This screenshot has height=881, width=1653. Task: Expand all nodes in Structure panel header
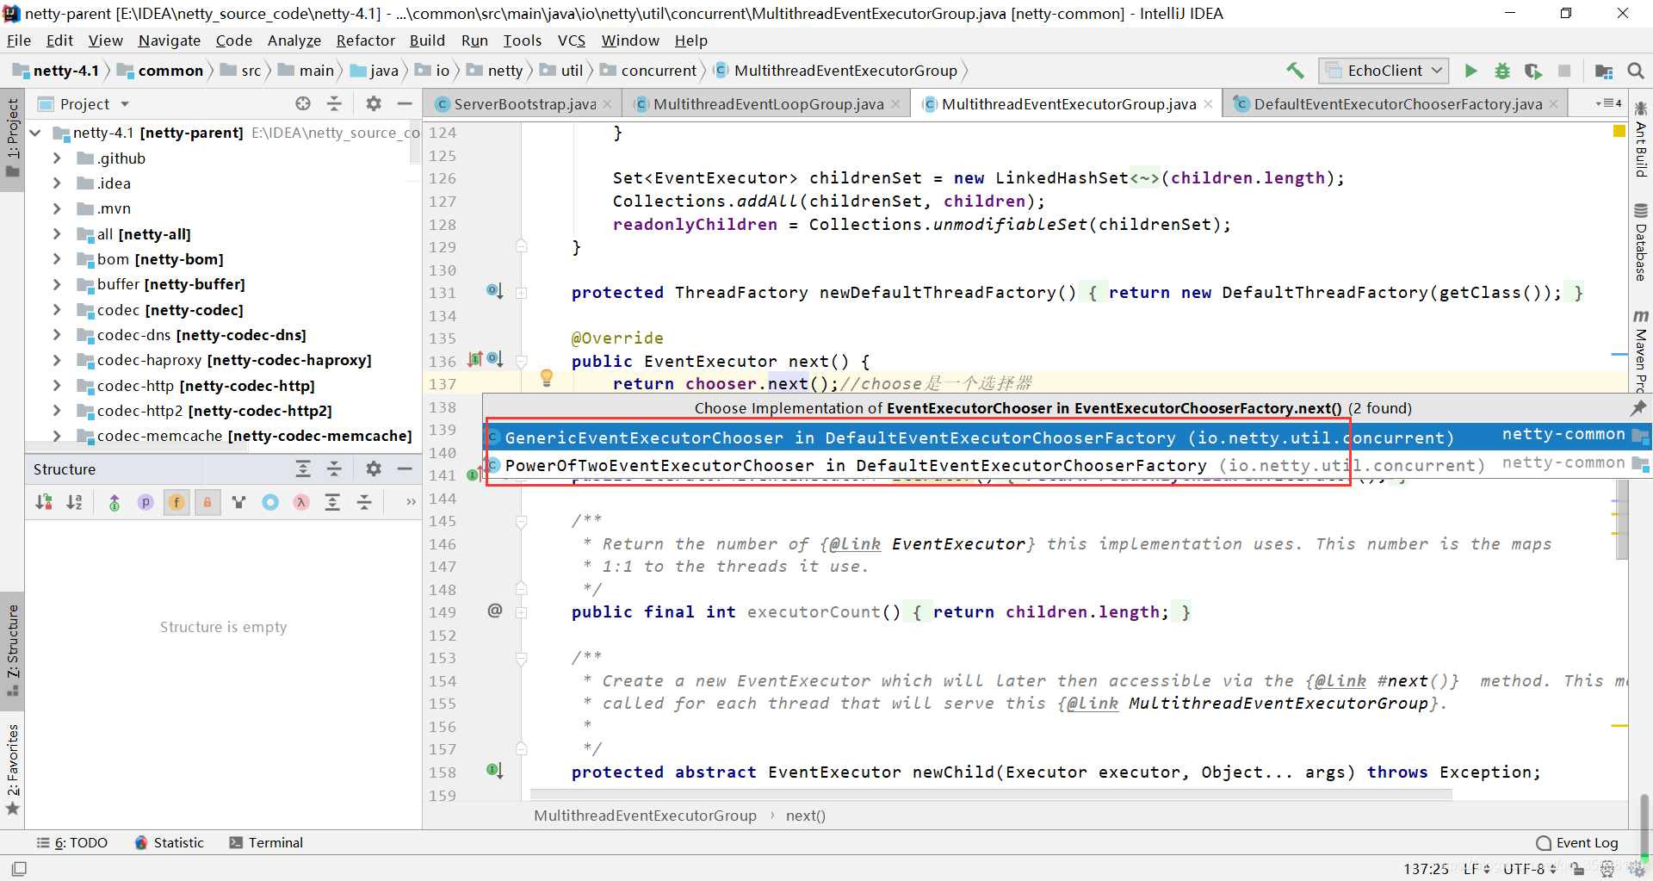303,468
